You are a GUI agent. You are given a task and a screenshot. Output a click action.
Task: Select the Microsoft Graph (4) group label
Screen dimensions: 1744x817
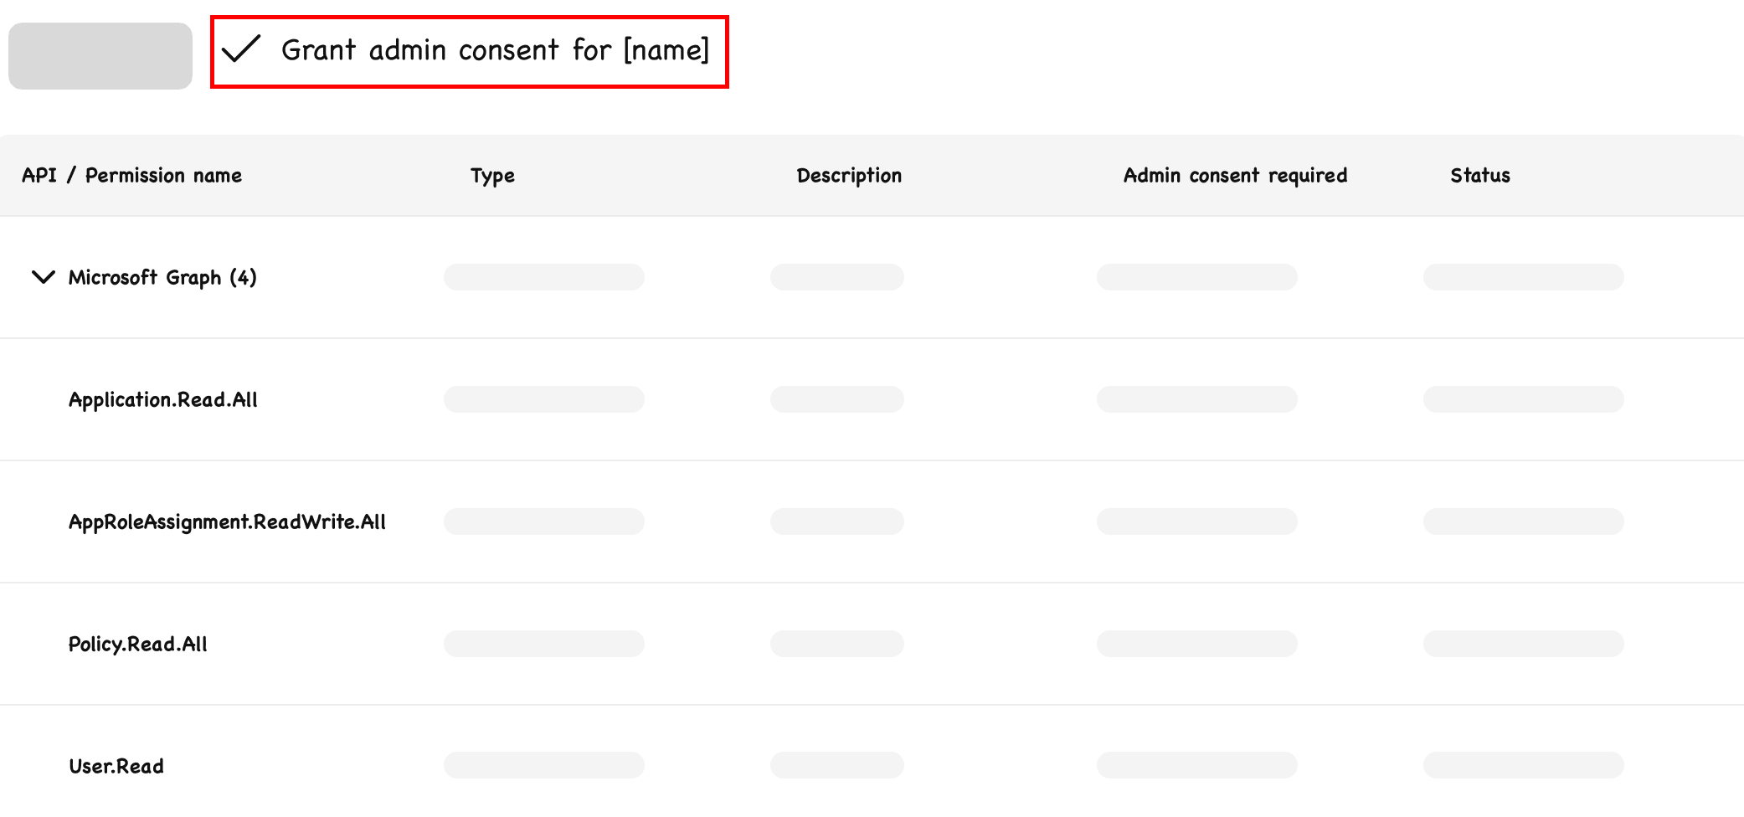coord(162,277)
